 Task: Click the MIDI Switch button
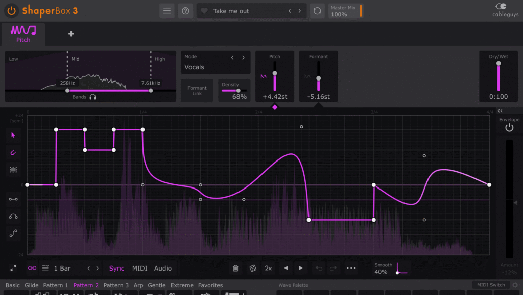[491, 285]
